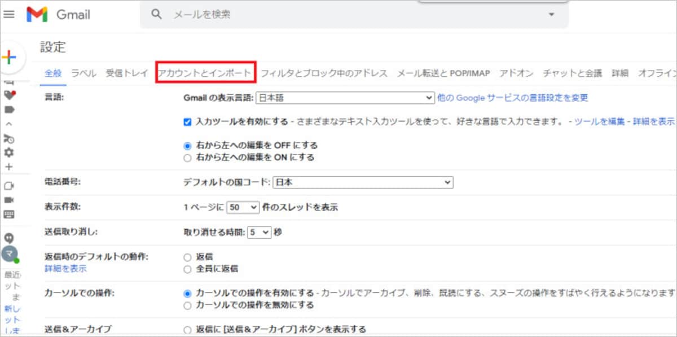Open デフォルトの国コード dropdown

[363, 182]
